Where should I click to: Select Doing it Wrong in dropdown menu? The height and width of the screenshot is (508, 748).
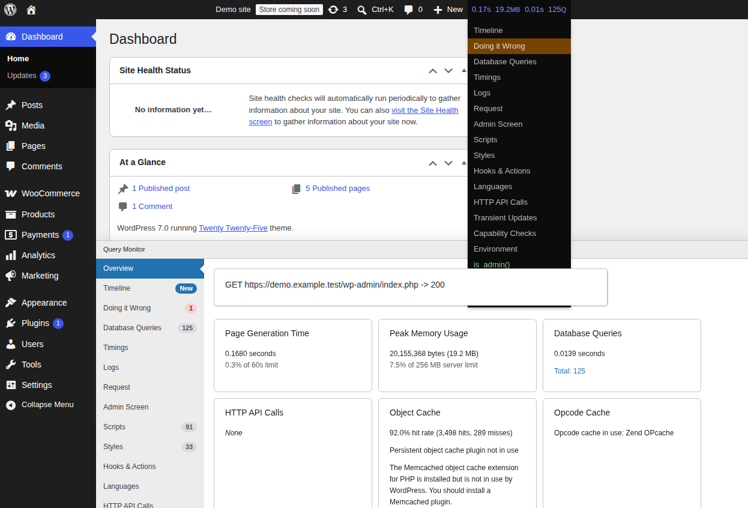point(519,46)
